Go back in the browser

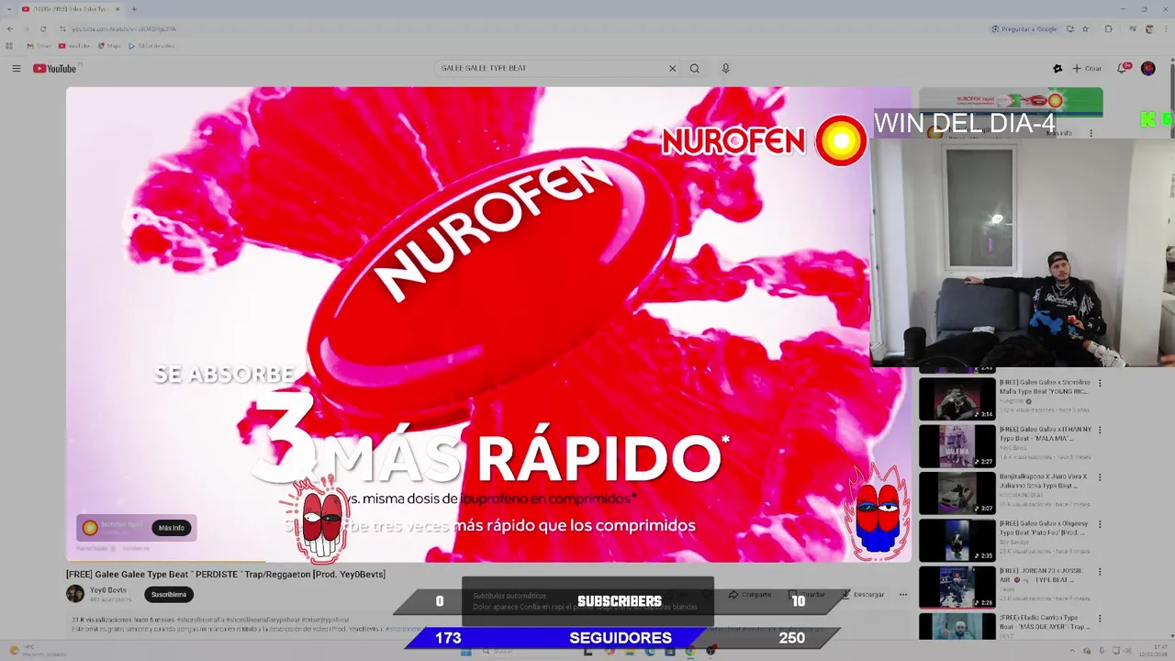[x=10, y=28]
